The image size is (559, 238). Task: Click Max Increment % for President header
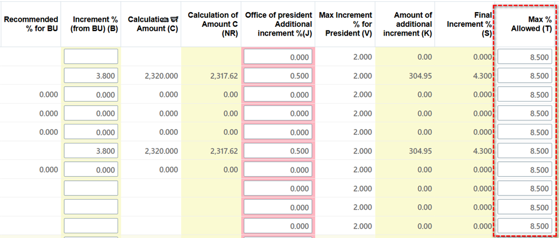pyautogui.click(x=346, y=24)
